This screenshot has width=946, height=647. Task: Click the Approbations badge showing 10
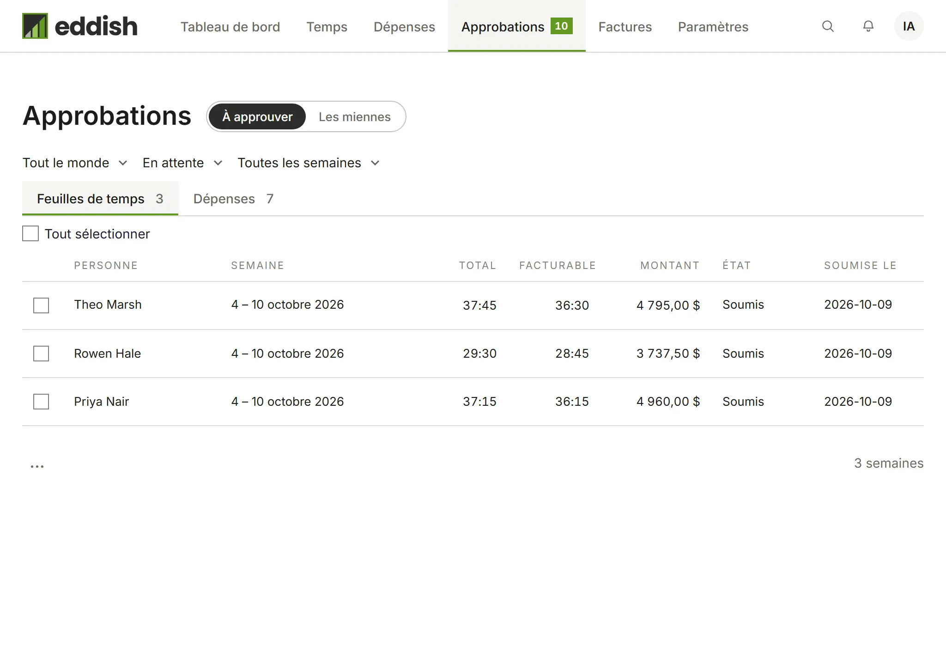click(x=561, y=26)
